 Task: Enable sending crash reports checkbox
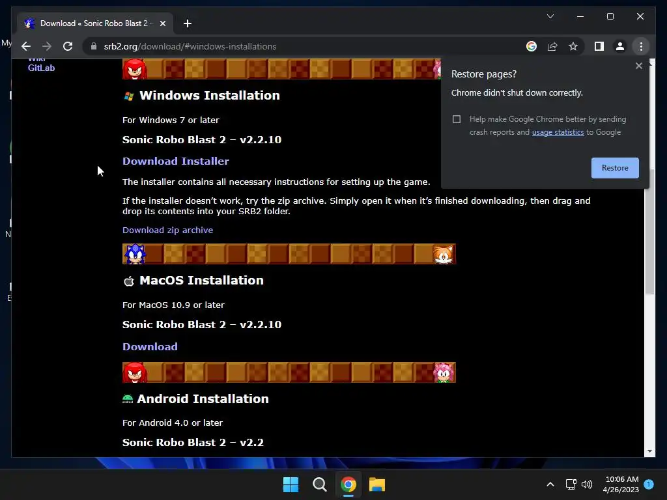click(x=457, y=119)
